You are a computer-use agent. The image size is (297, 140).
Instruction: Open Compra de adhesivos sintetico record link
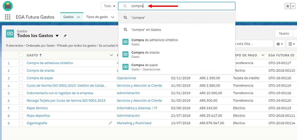pyautogui.click(x=50, y=63)
